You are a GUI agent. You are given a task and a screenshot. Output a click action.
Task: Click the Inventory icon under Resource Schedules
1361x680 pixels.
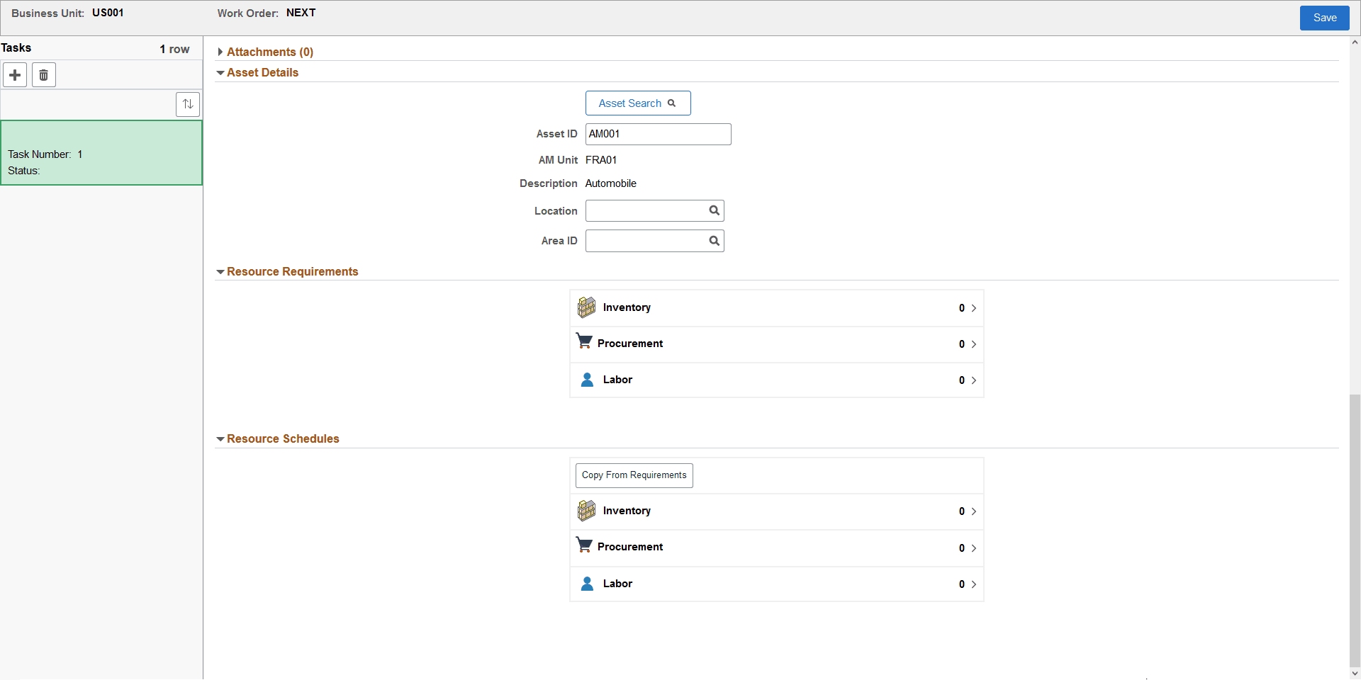pos(586,510)
